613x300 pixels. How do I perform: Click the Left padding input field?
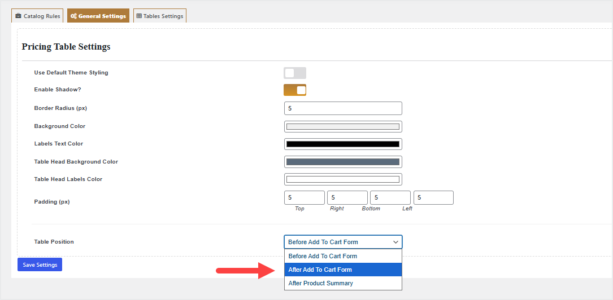433,197
